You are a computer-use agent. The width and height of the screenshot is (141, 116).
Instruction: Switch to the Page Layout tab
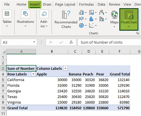pos(65,4)
